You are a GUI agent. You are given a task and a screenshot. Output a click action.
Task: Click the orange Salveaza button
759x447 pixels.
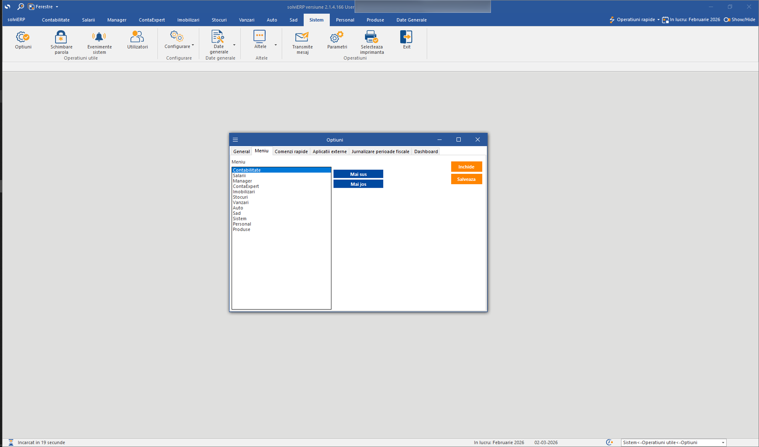coord(466,179)
